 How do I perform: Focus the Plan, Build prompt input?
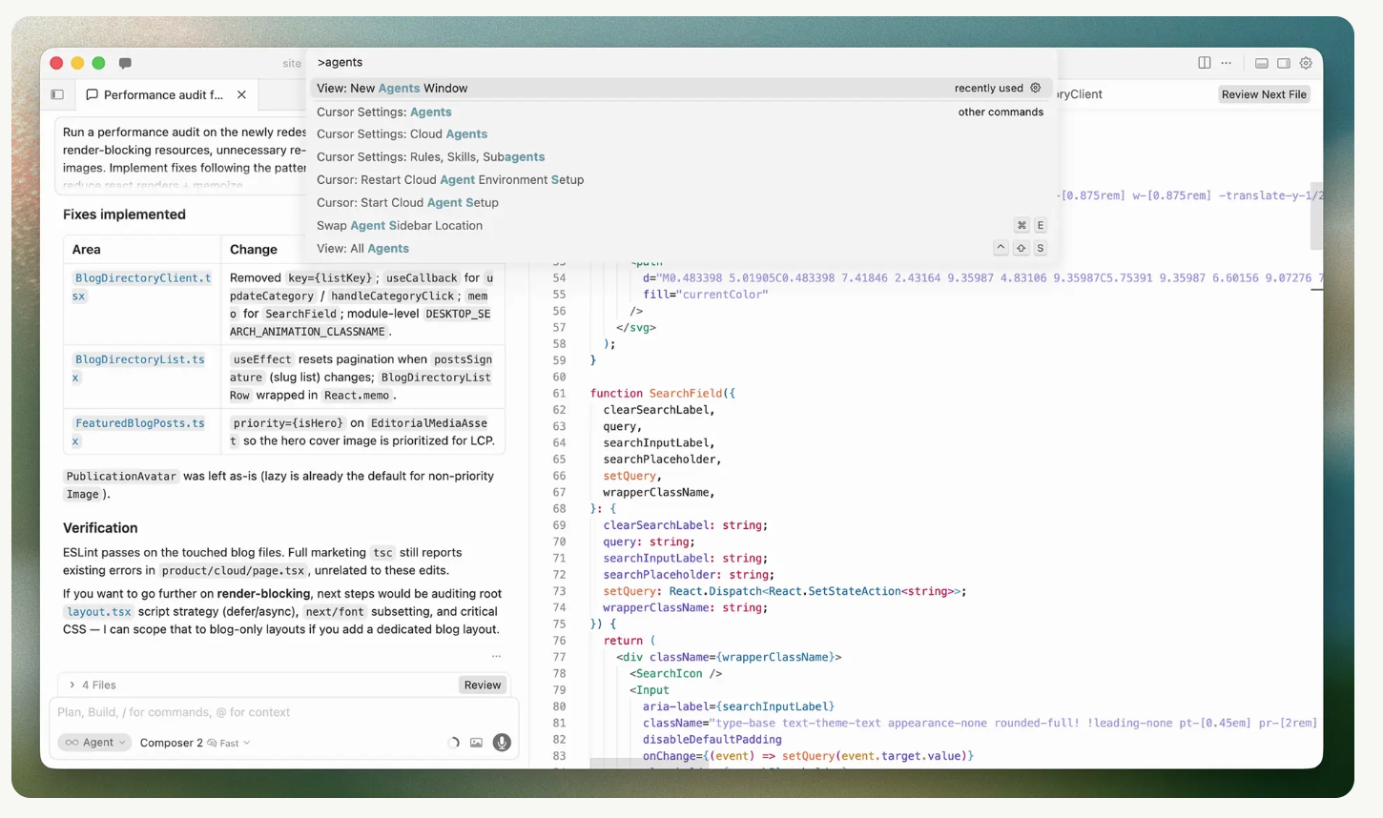coord(284,712)
